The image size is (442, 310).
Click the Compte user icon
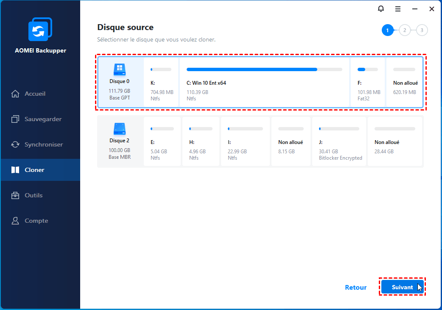[x=15, y=221]
